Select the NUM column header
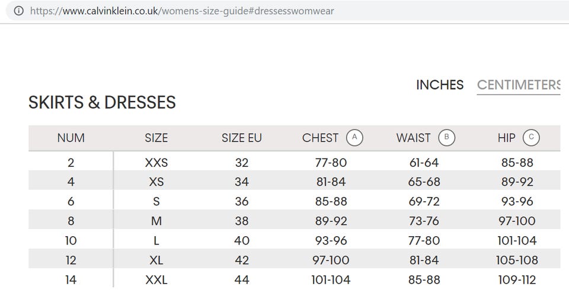This screenshot has height=305, width=569. (x=71, y=138)
